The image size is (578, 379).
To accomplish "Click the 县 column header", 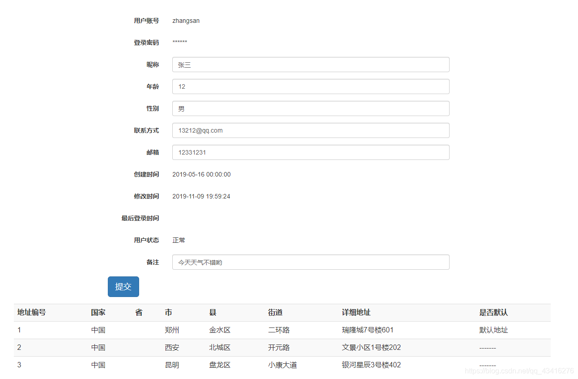I will (x=213, y=313).
